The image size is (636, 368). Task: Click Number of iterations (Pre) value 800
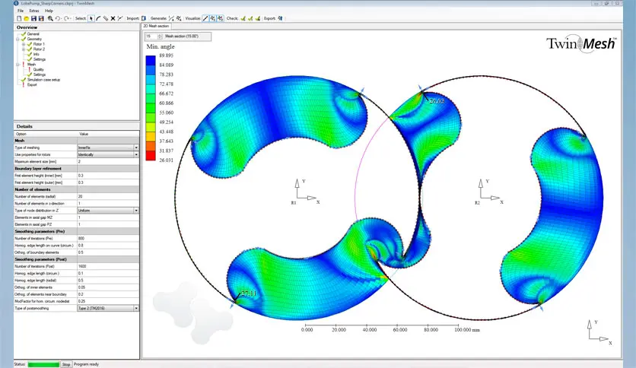[x=108, y=238]
